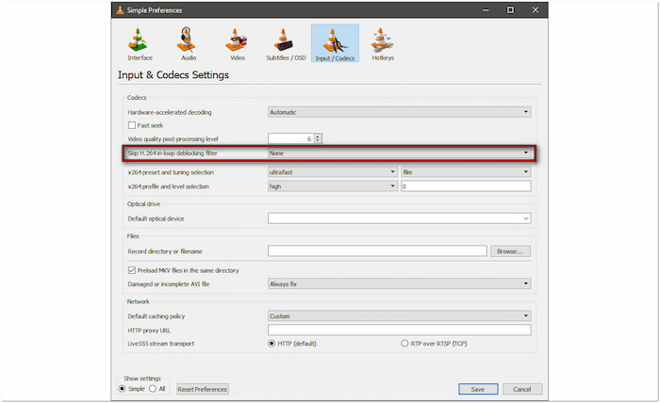The image size is (660, 403).
Task: Close the Simple Preferences window
Action: (535, 10)
